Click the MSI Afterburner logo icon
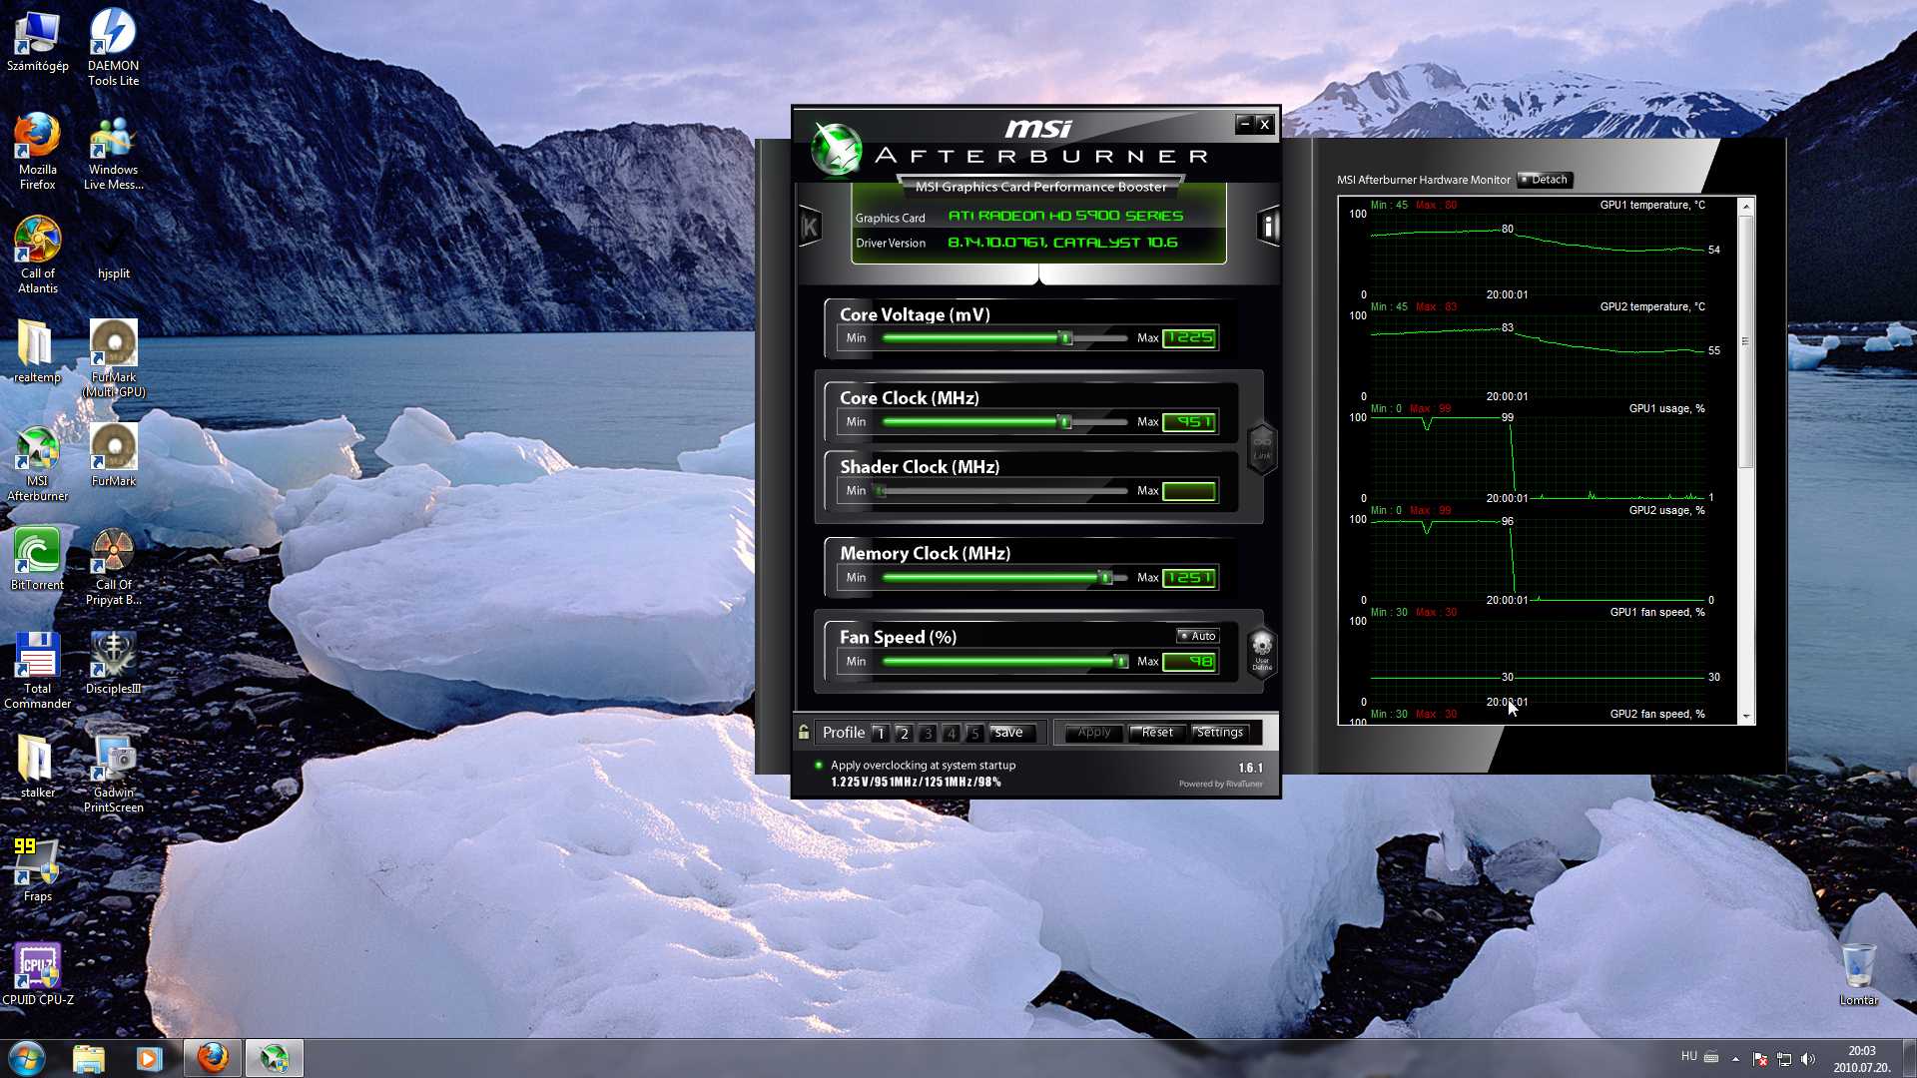 coord(836,150)
